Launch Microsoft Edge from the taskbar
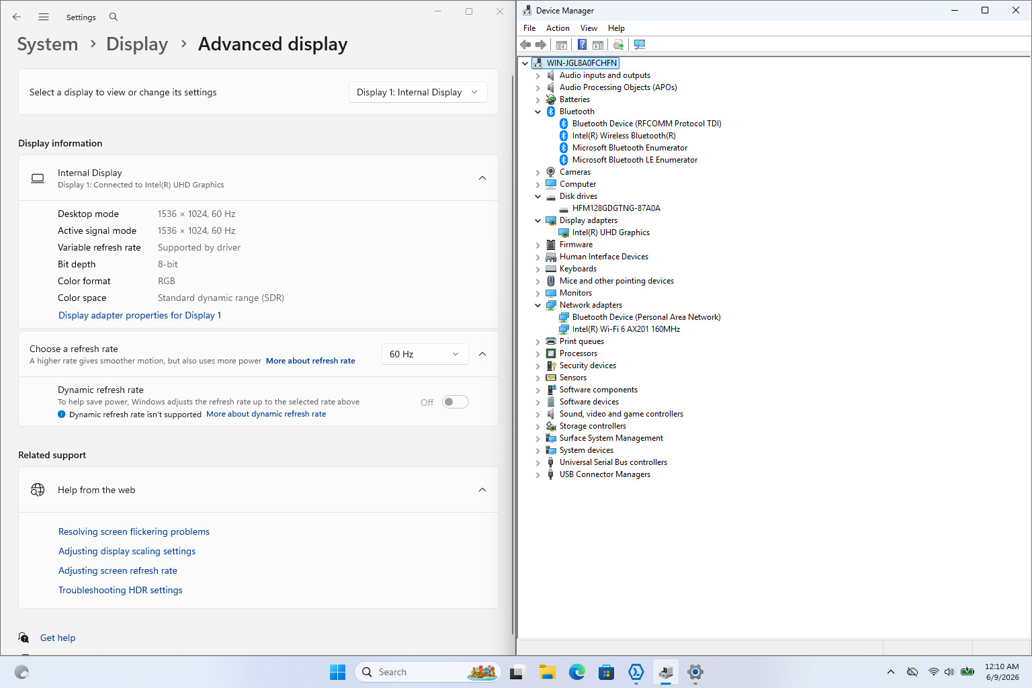 577,672
